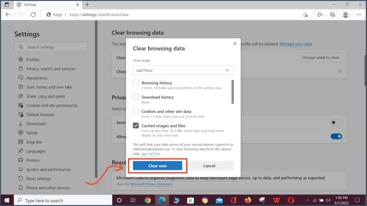367x206 pixels.
Task: Open Phone and other devices
Action: (48, 188)
